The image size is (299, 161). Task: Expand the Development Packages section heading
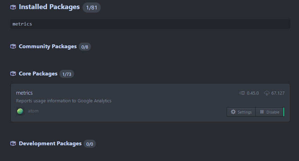pos(50,144)
